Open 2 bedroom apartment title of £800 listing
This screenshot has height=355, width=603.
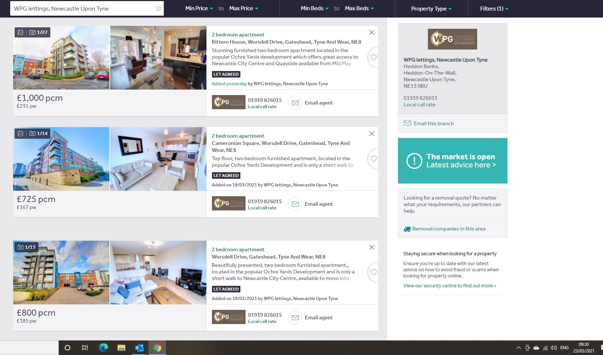click(x=238, y=249)
